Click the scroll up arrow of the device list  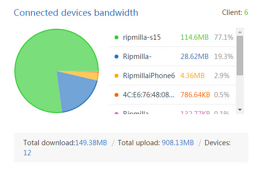240,32
